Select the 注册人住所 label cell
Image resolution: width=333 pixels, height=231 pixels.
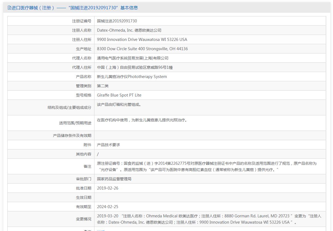pos(51,40)
